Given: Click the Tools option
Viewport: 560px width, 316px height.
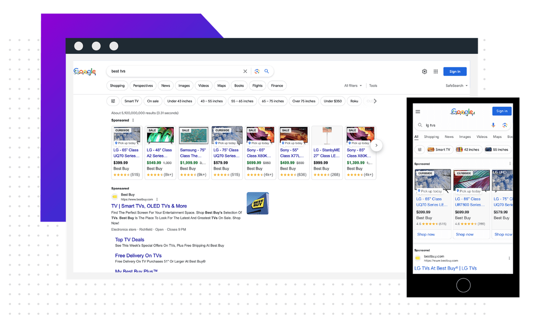Looking at the screenshot, I should [373, 86].
